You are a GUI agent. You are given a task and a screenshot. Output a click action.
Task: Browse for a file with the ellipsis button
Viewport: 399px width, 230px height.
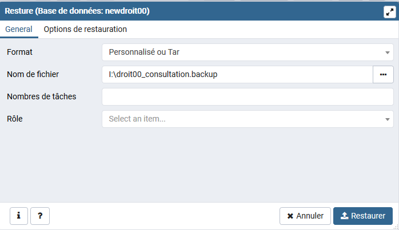pos(383,74)
